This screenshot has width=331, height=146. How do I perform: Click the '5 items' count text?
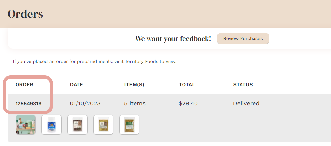[135, 104]
